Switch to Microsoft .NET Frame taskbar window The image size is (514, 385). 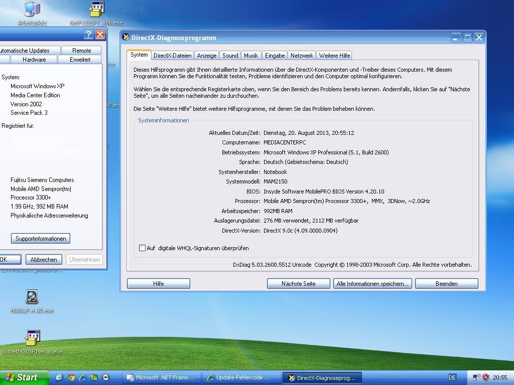(161, 378)
